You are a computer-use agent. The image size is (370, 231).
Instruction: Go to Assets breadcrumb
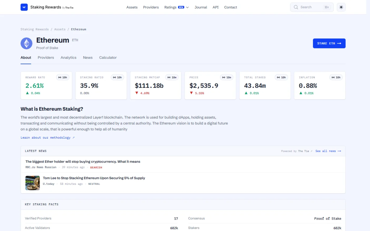tap(60, 29)
